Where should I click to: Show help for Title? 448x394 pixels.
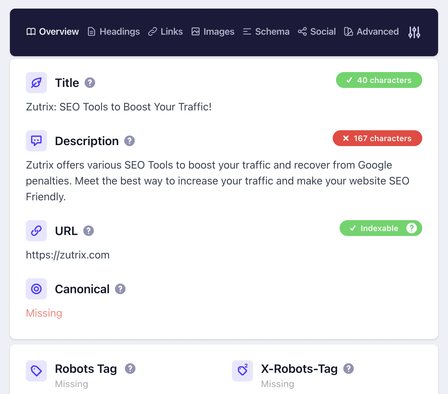[x=90, y=83]
